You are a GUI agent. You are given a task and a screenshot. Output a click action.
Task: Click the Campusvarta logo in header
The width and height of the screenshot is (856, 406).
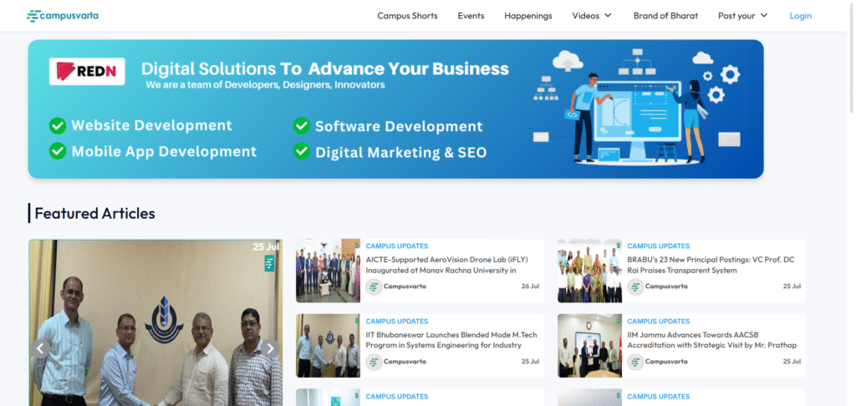[x=63, y=16]
